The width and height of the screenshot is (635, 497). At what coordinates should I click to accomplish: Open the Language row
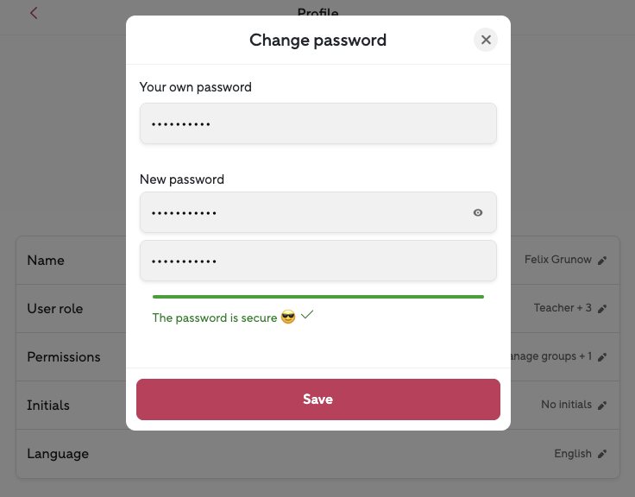58,453
